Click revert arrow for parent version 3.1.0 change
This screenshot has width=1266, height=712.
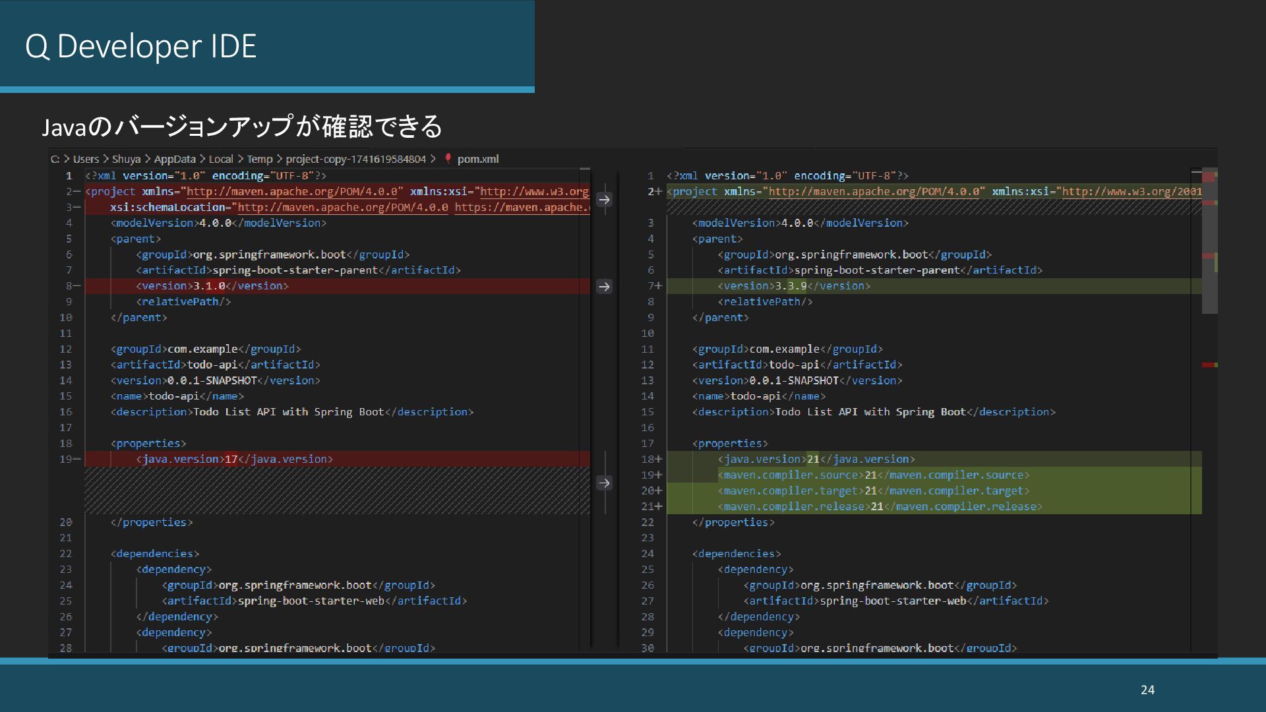tap(604, 286)
